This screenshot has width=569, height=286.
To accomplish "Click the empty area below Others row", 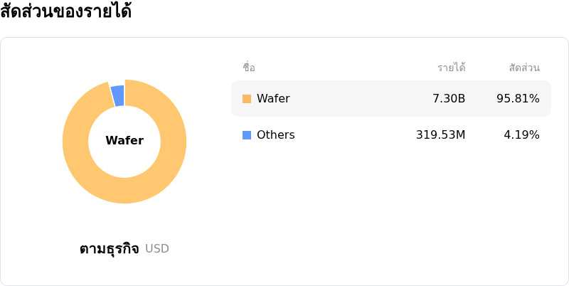I will click(391, 213).
